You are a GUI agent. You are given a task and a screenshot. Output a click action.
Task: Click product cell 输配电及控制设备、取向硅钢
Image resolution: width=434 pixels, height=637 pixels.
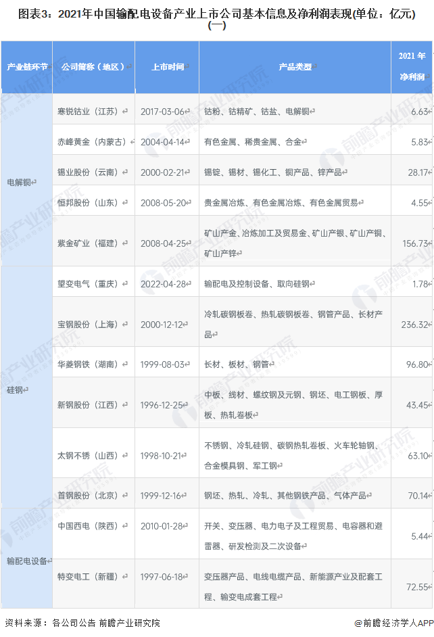(x=295, y=281)
